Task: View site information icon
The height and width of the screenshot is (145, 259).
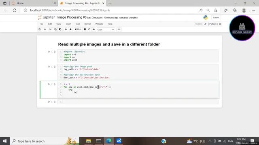Action: click(25, 10)
